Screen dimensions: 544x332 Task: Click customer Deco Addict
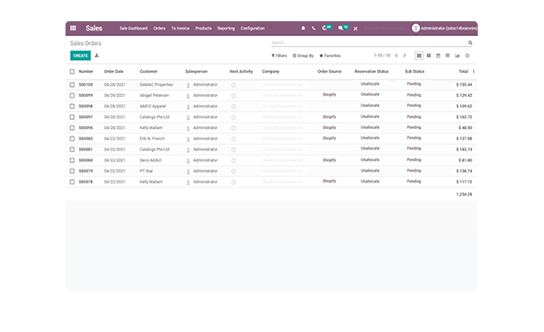pos(150,160)
